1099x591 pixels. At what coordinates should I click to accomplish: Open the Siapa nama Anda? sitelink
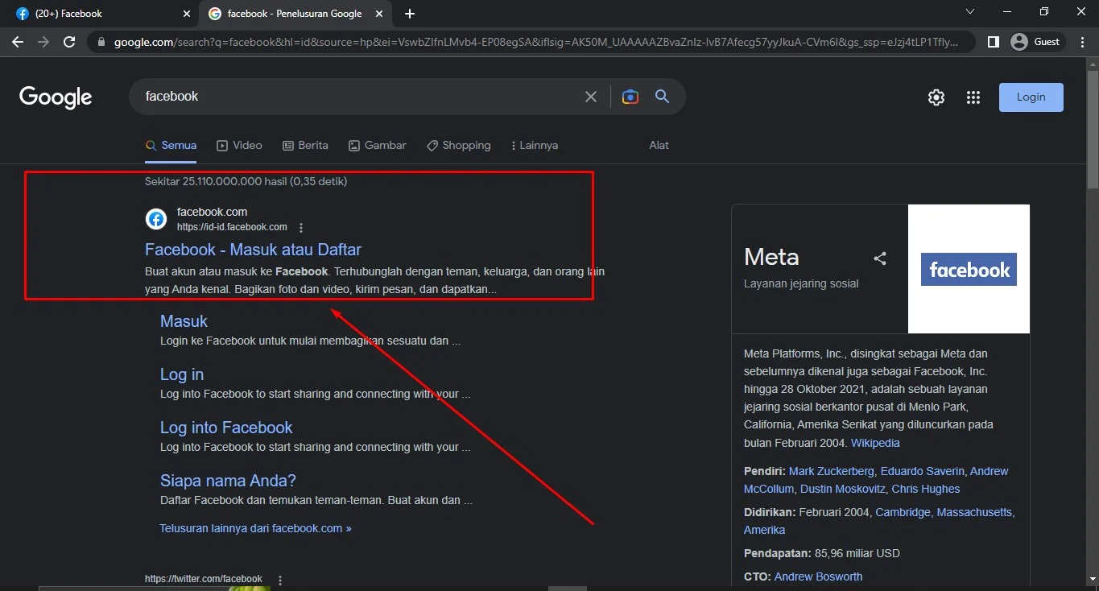coord(228,481)
